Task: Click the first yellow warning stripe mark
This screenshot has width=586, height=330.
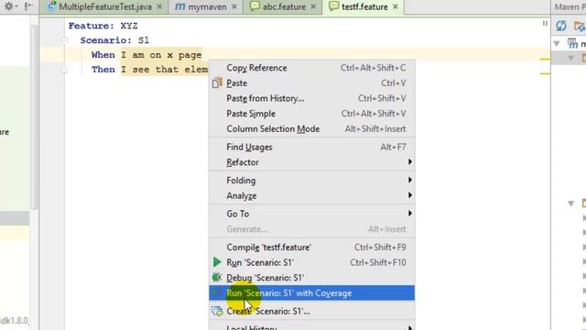Action: pos(546,59)
